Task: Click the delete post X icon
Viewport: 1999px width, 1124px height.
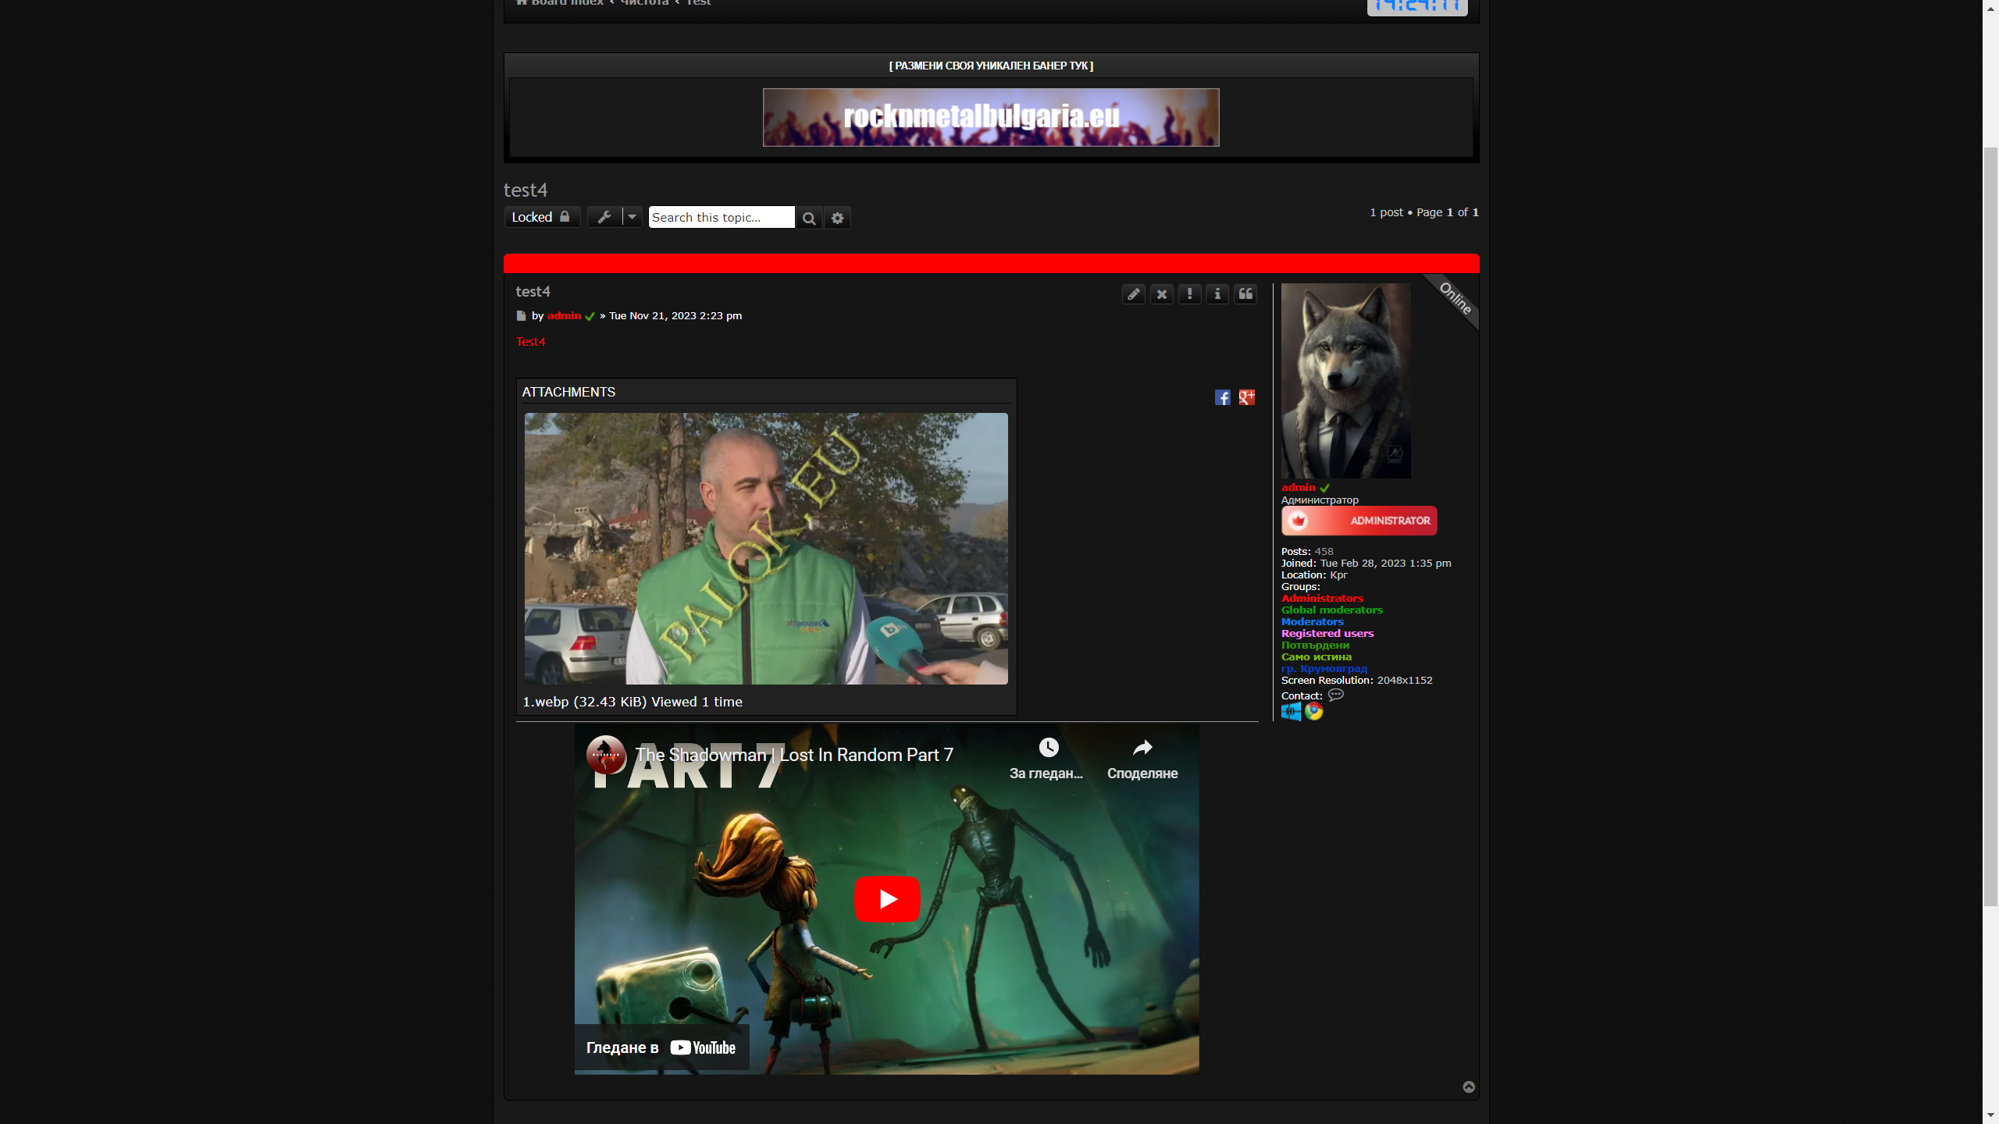Action: (1161, 294)
